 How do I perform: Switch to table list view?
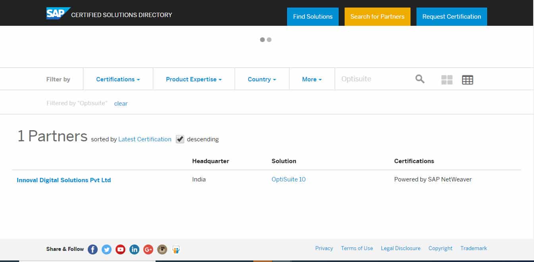(467, 80)
